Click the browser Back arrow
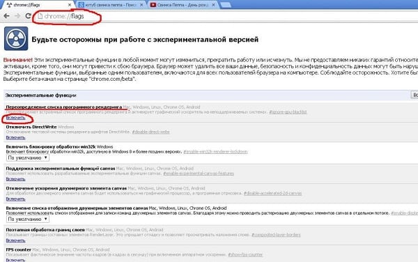 point(7,16)
